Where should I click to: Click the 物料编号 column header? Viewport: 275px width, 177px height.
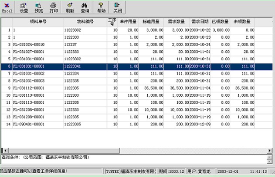[x=85, y=22]
